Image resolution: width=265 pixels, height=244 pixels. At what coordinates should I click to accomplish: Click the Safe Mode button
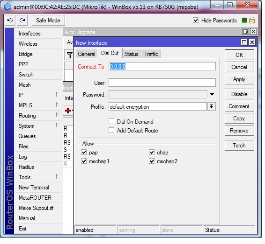click(48, 21)
